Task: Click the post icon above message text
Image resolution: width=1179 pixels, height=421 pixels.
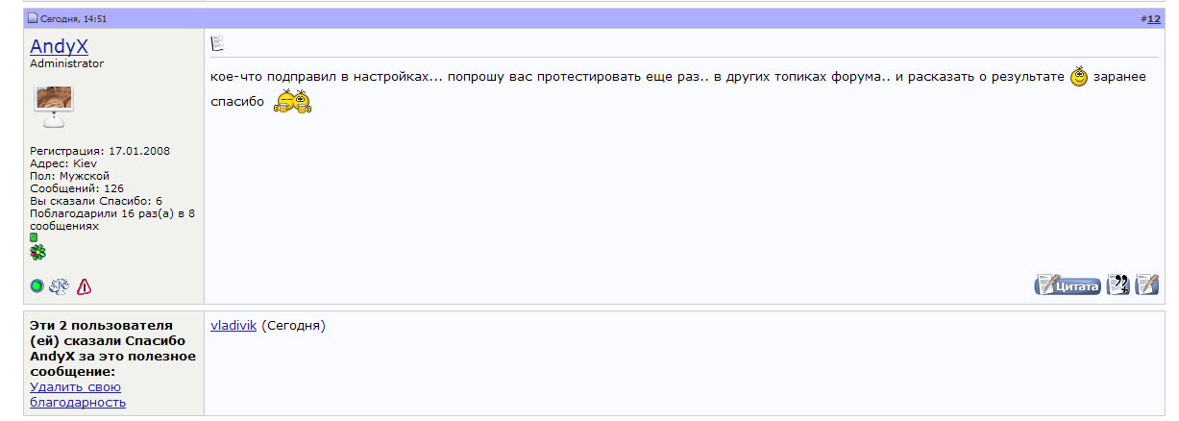Action: click(217, 43)
